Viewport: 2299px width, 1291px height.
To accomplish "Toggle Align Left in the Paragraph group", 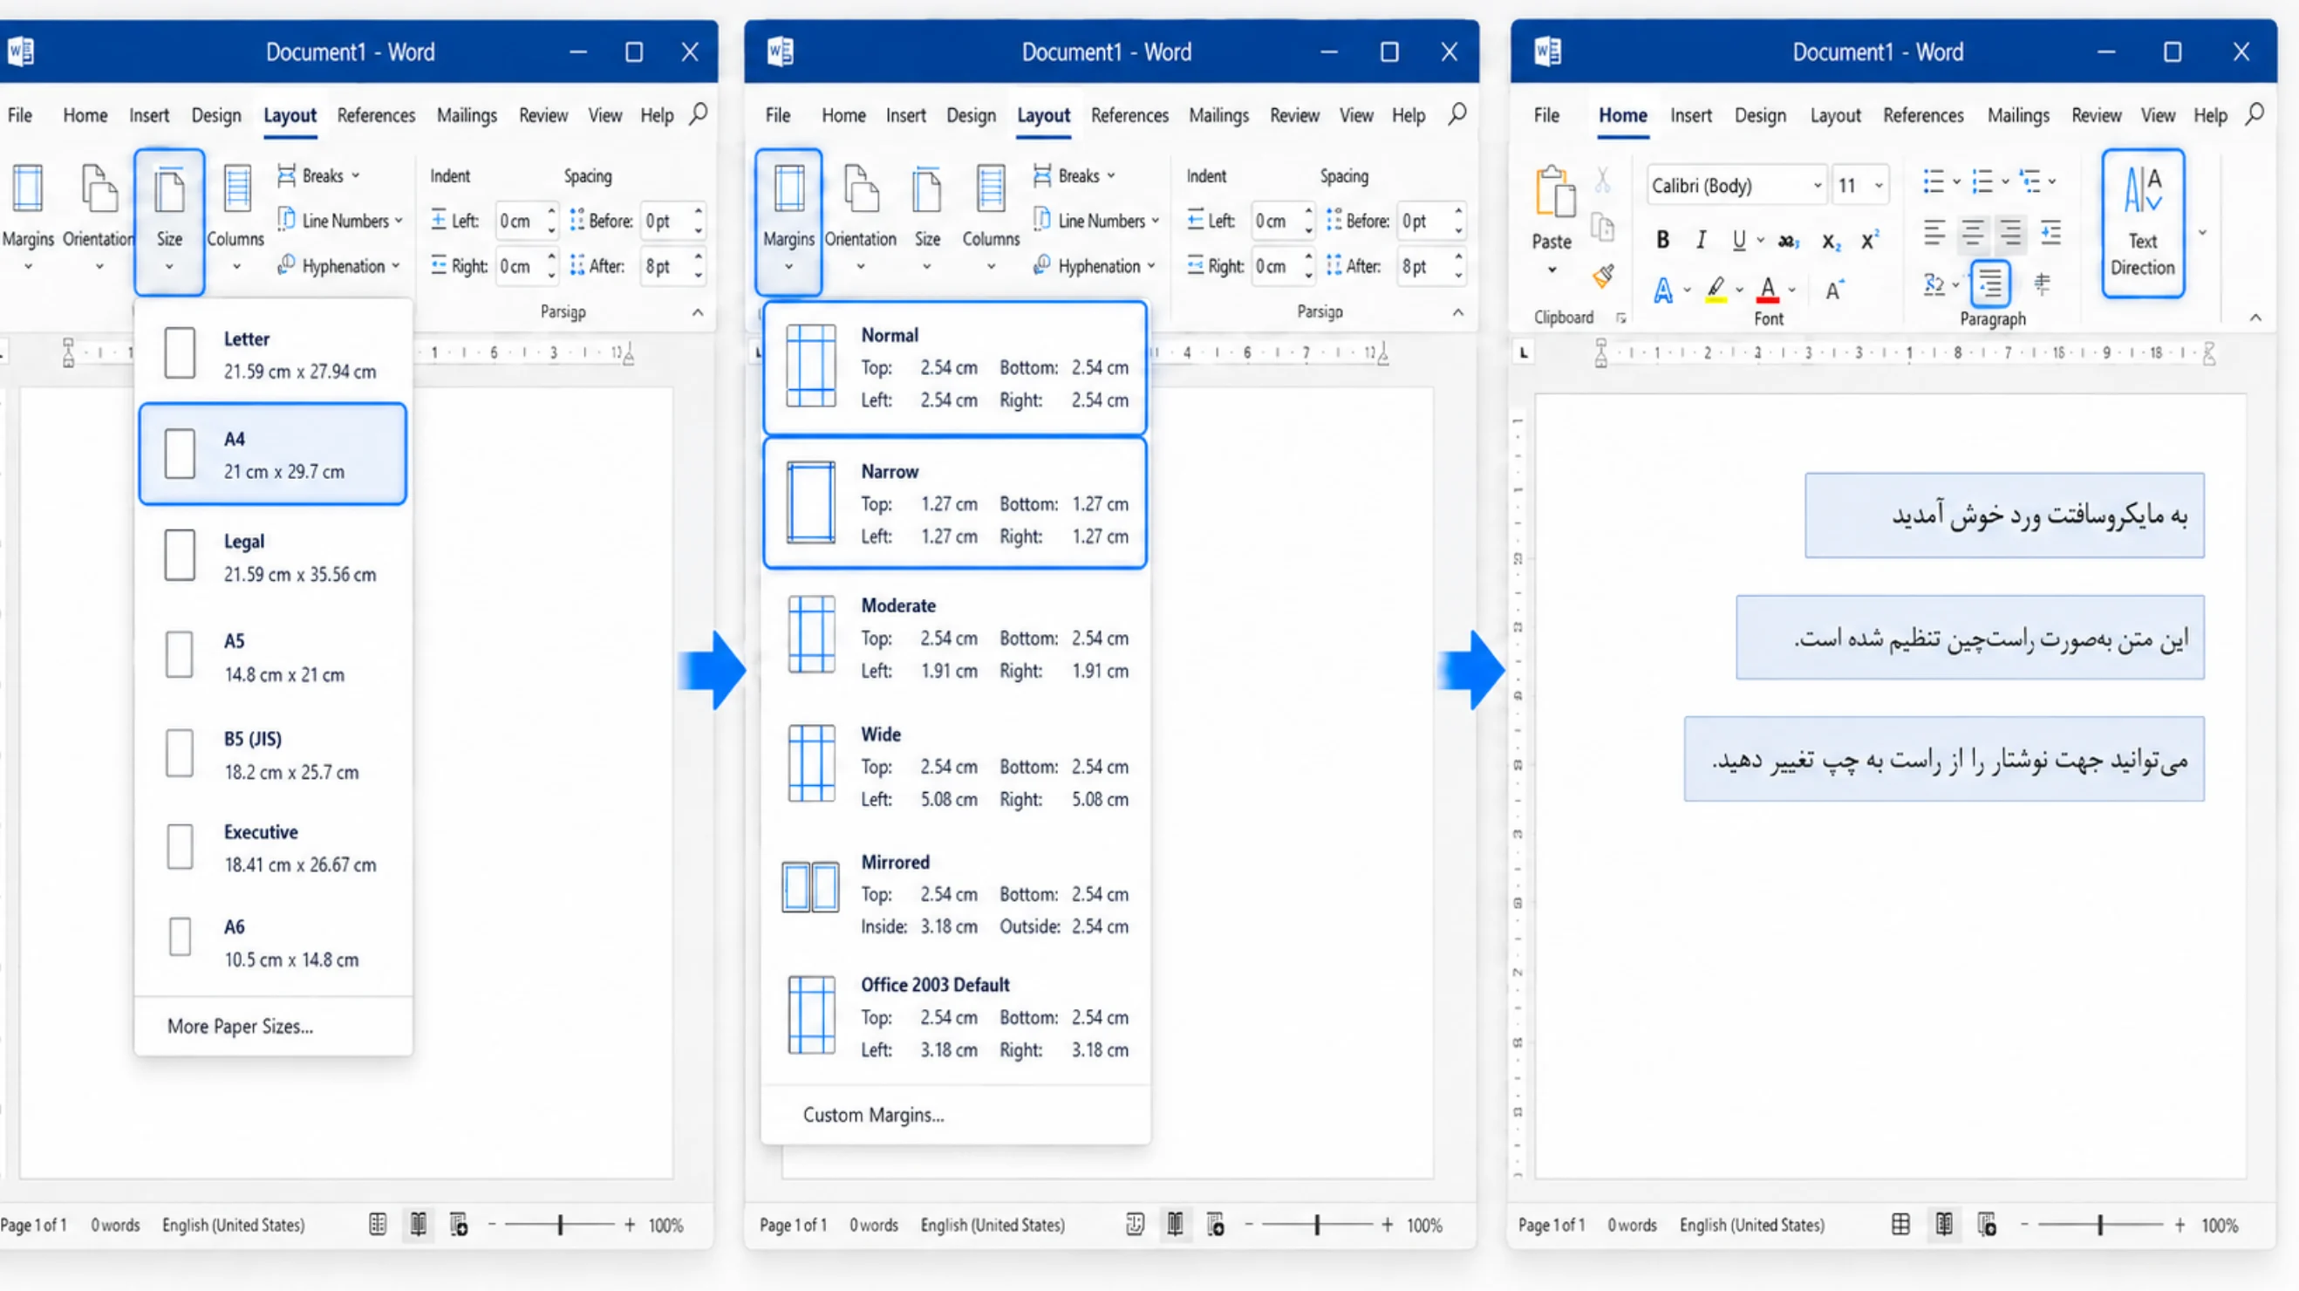I will (x=1934, y=233).
